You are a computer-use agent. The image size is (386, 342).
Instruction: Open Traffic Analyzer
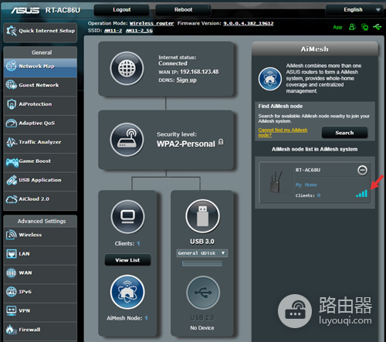tap(40, 144)
